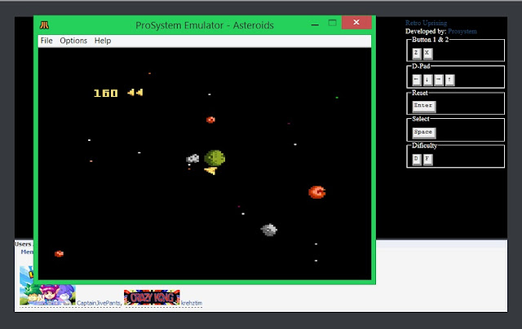The width and height of the screenshot is (522, 329).
Task: Click the D-Pad right arrow key
Action: 439,80
